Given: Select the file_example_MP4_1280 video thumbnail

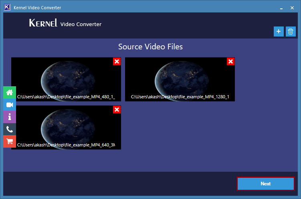Looking at the screenshot, I should [180, 79].
